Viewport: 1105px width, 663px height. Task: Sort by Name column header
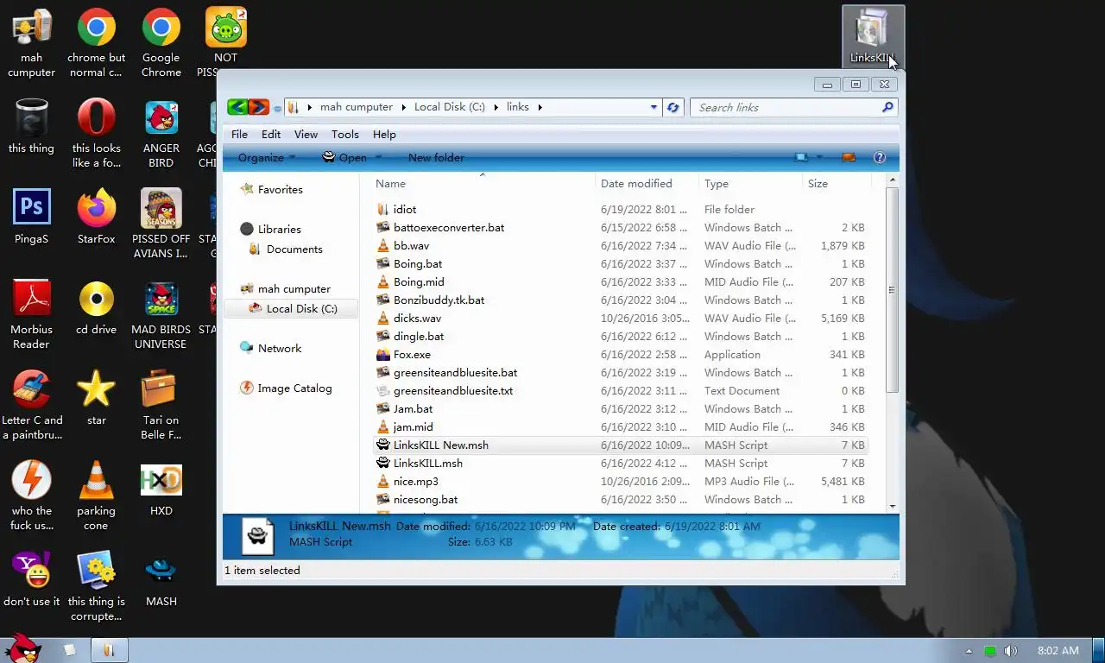point(482,183)
